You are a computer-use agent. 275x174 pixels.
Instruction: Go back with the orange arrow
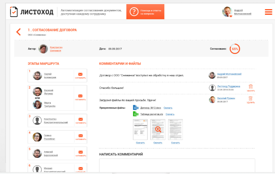pos(19,32)
